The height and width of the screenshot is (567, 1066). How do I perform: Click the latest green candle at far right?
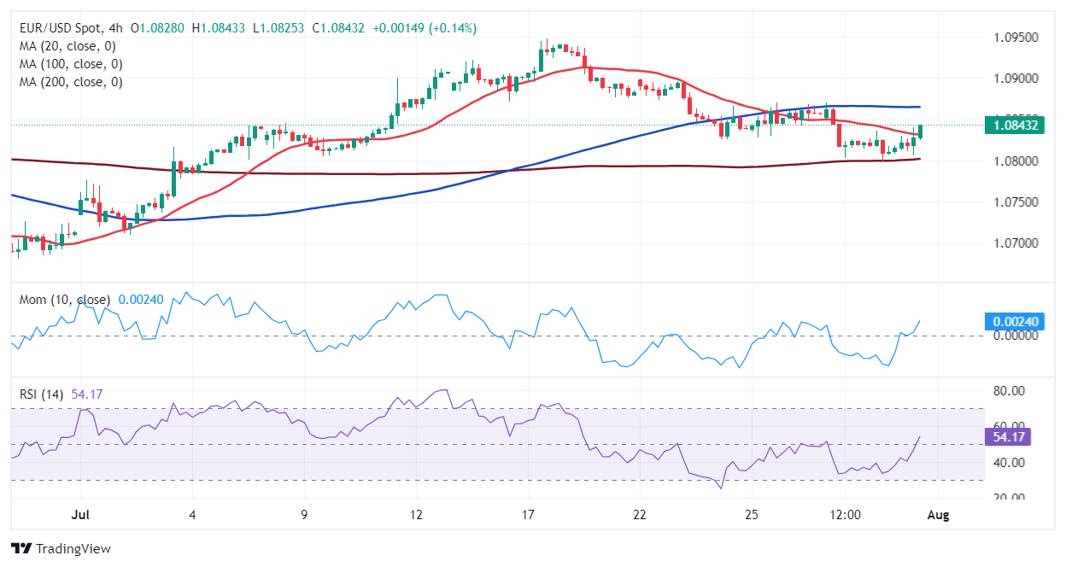[x=921, y=131]
